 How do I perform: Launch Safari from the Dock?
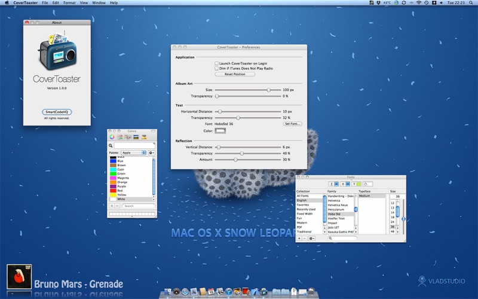click(185, 292)
